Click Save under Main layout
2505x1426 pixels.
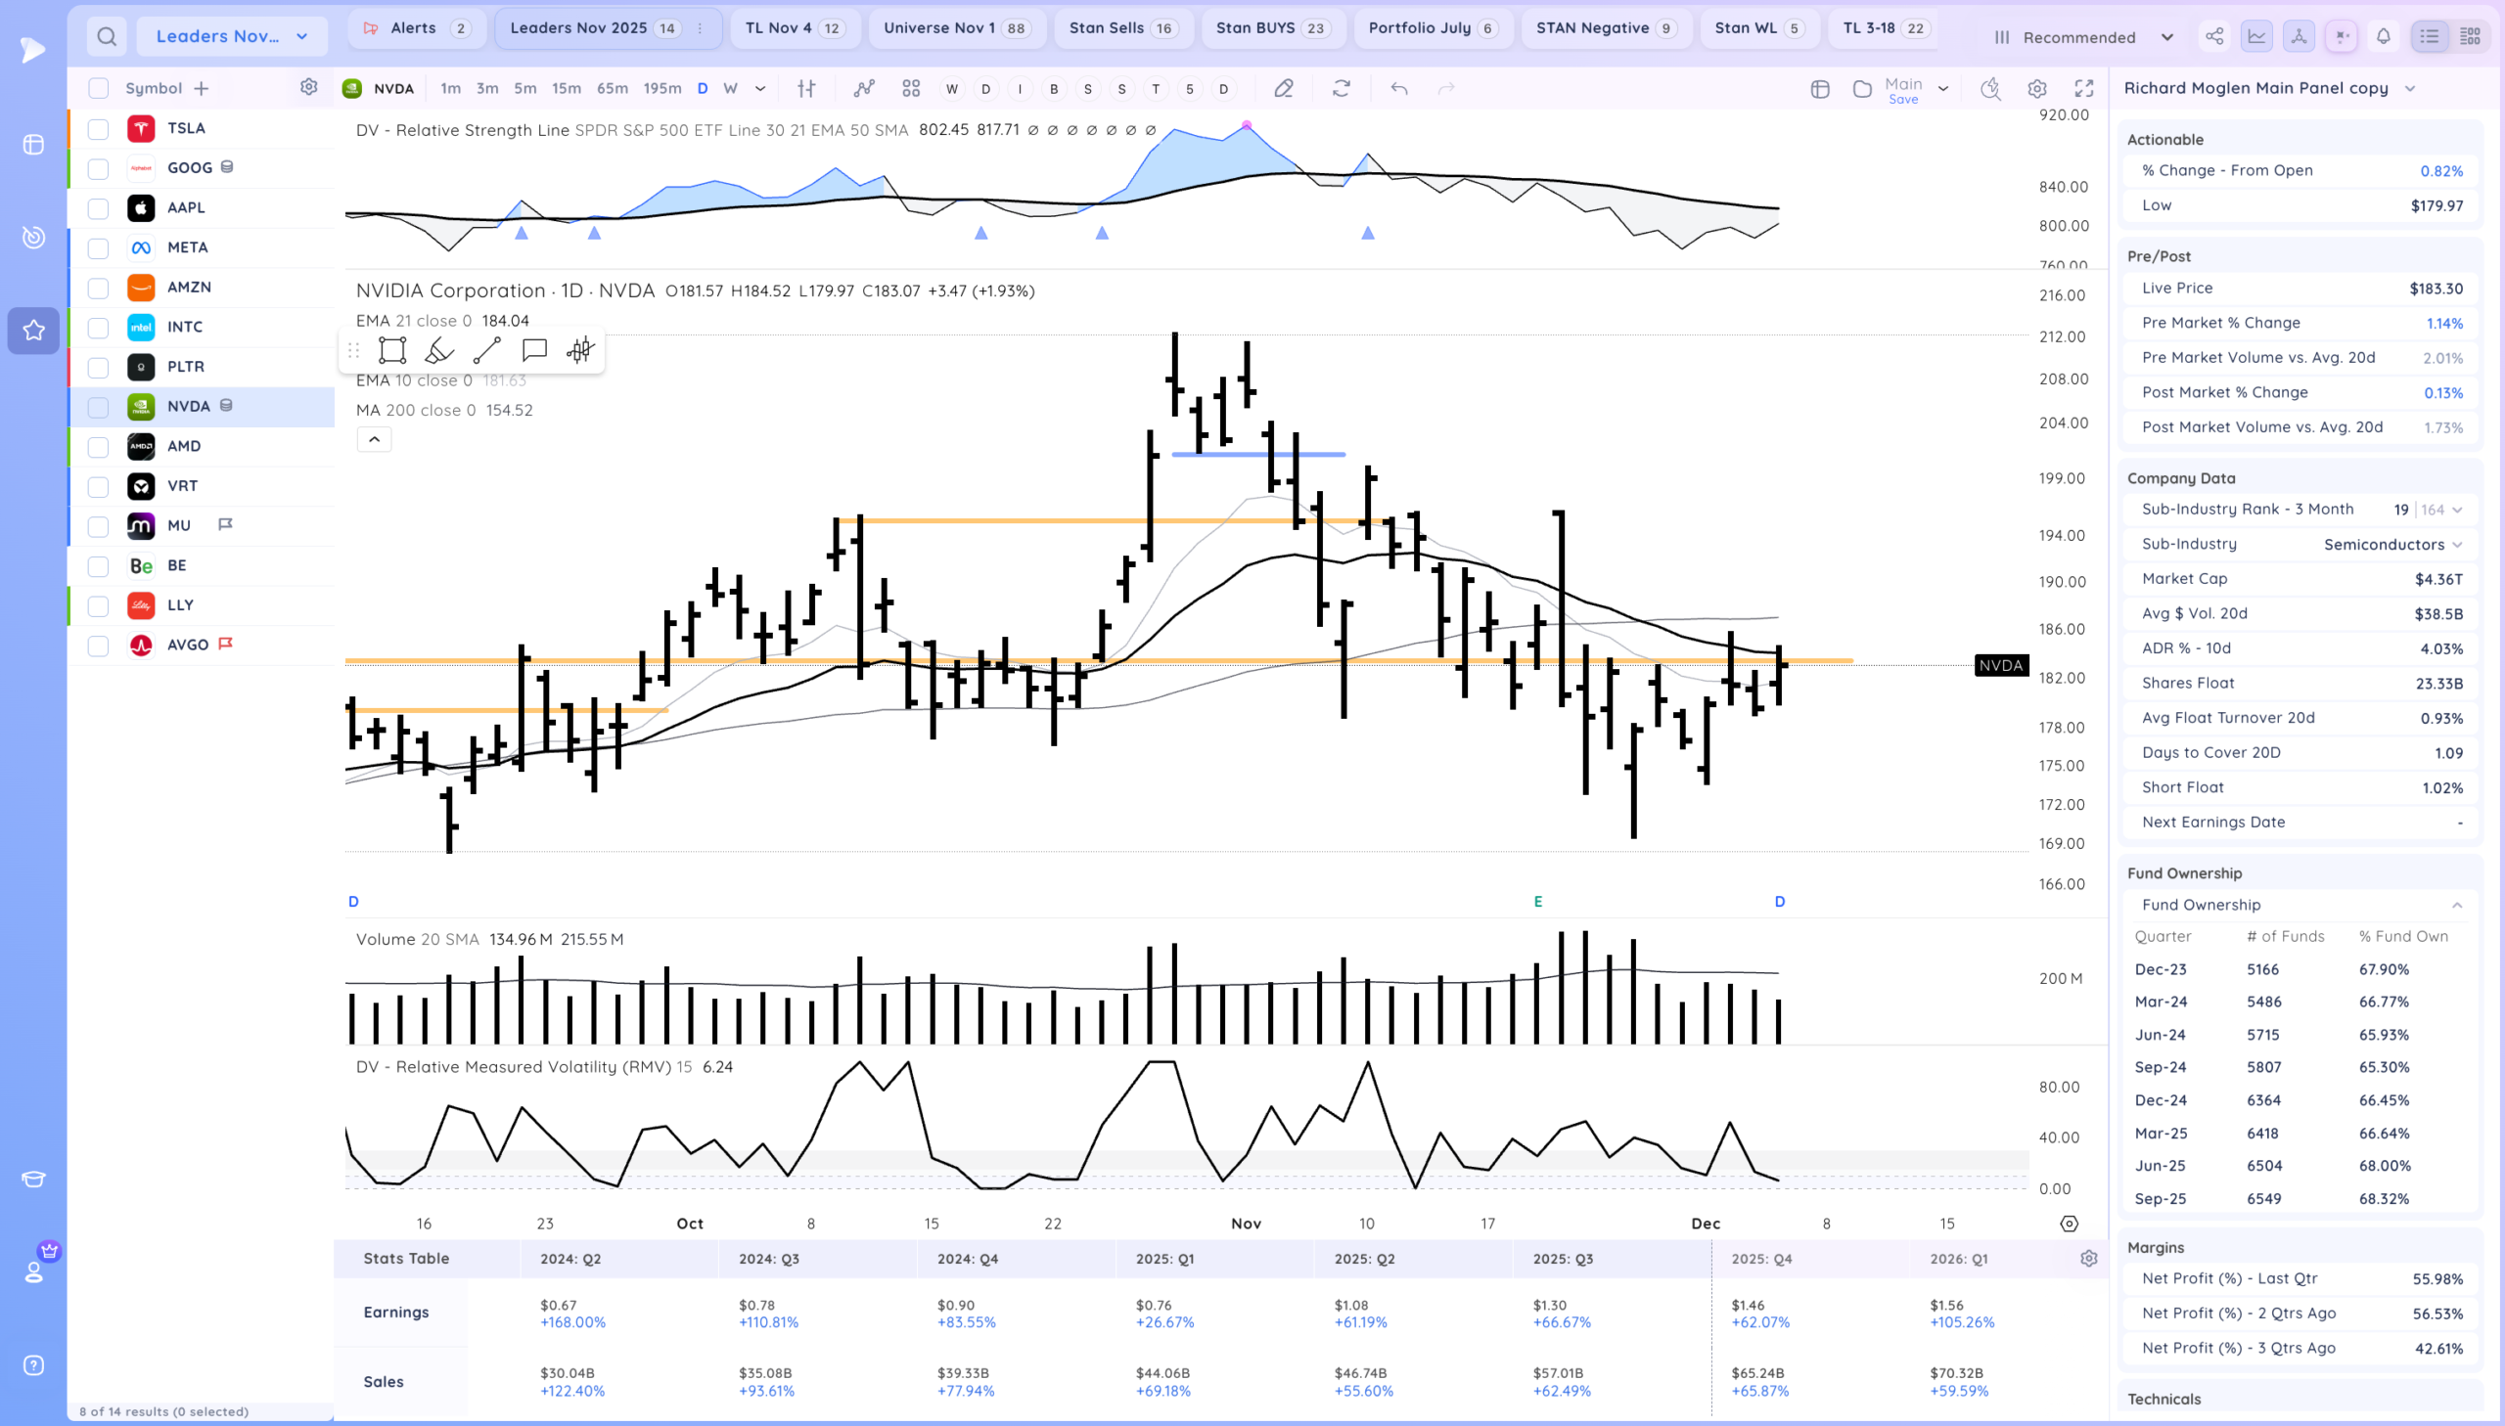(x=1902, y=100)
